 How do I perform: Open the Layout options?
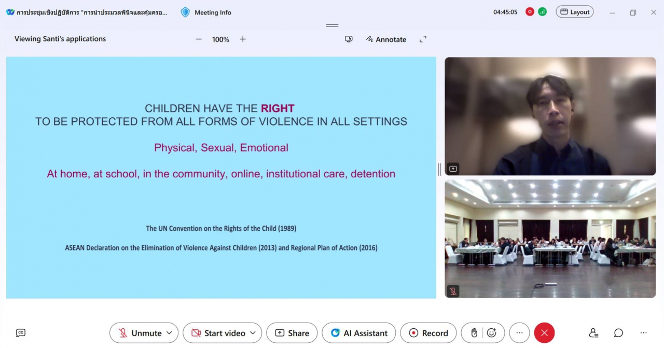(x=575, y=12)
